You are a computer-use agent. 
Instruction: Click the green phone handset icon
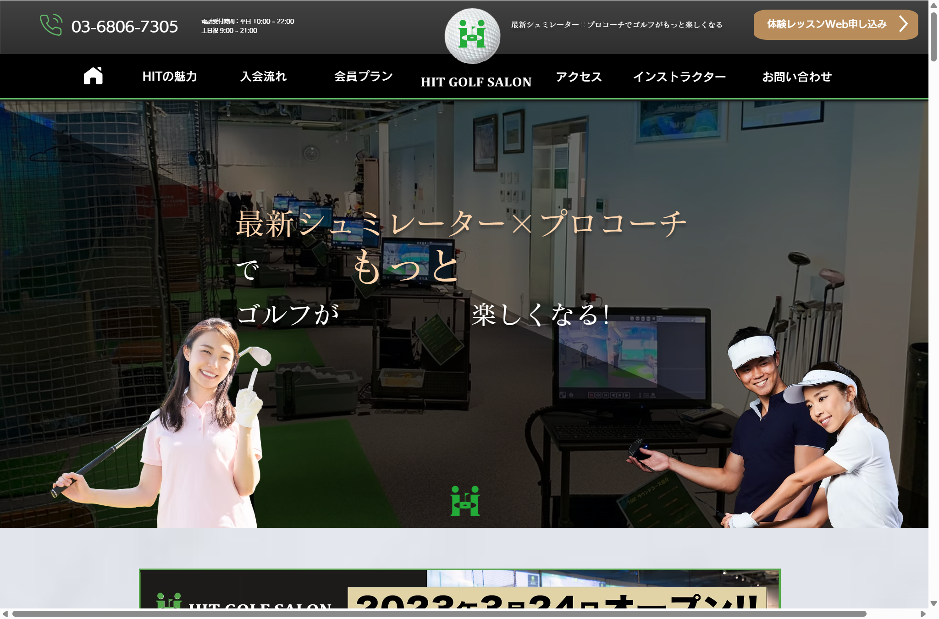tap(51, 25)
